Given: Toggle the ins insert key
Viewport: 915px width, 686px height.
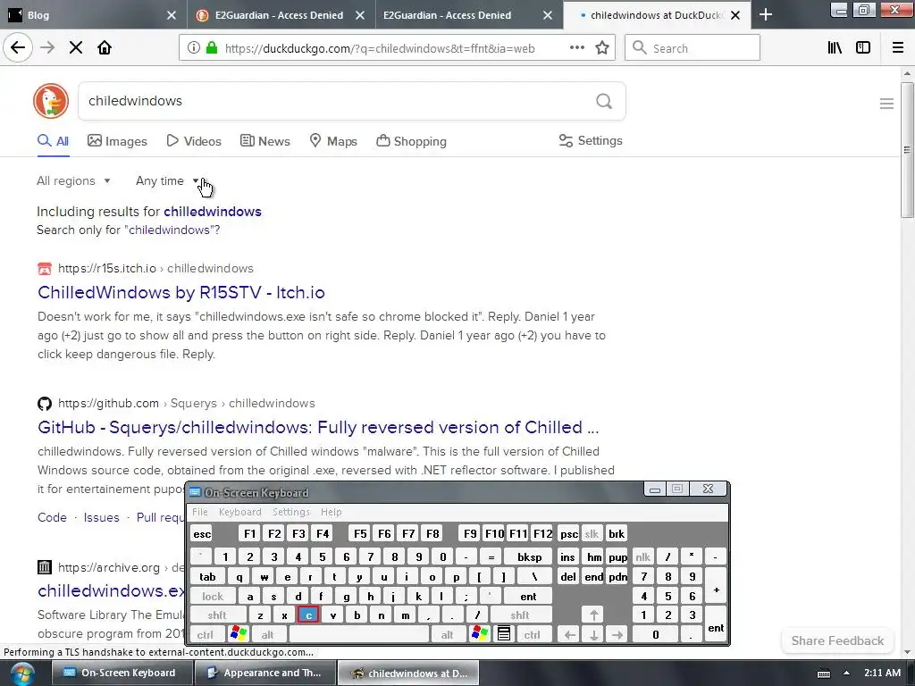Looking at the screenshot, I should click(x=567, y=557).
